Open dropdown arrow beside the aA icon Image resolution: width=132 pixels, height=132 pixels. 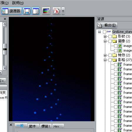click(63, 11)
